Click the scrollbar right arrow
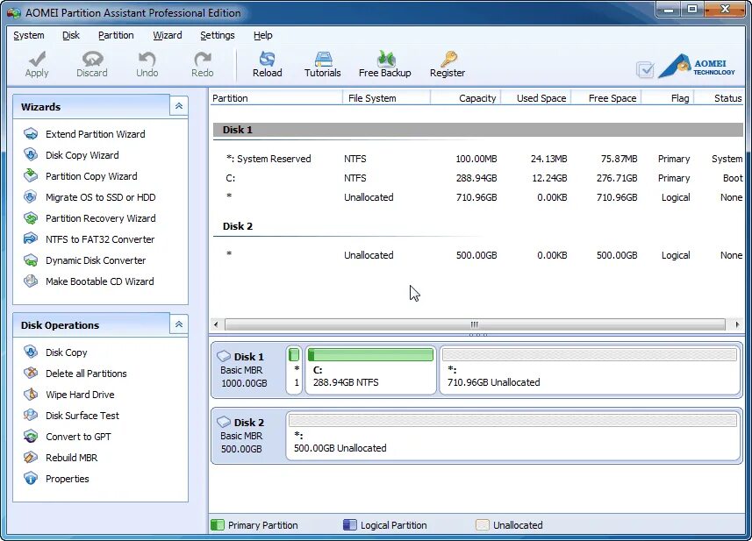 tap(737, 324)
